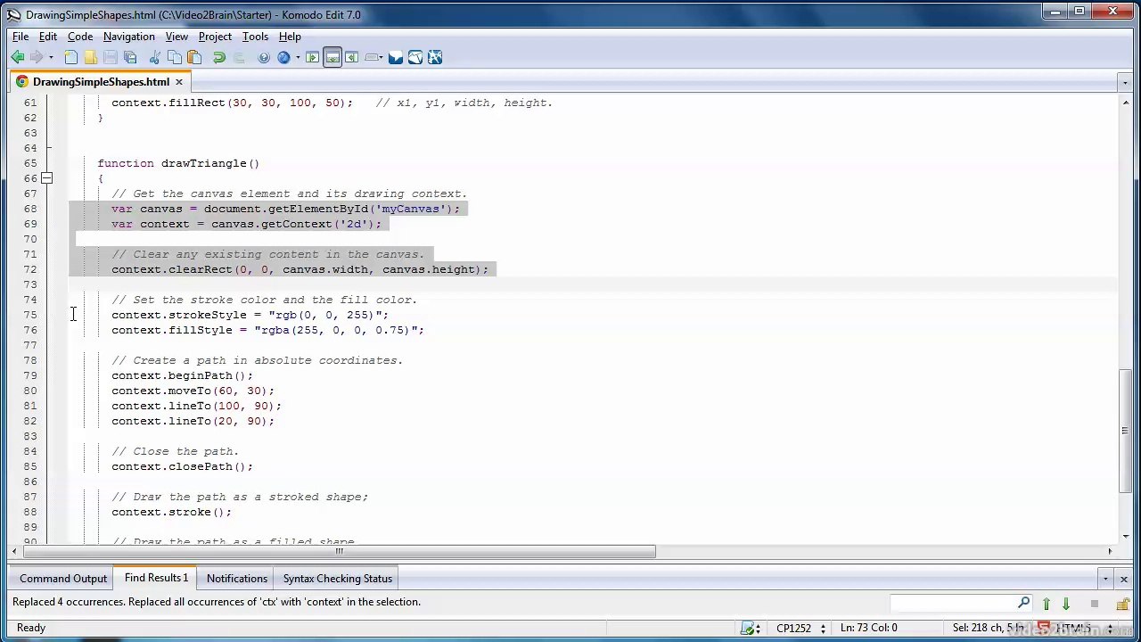Paste from clipboard using the toolbar icon

(194, 57)
